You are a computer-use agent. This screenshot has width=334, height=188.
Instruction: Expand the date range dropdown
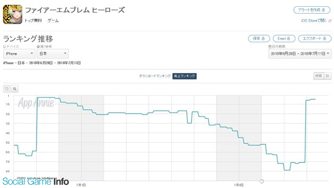click(300, 54)
